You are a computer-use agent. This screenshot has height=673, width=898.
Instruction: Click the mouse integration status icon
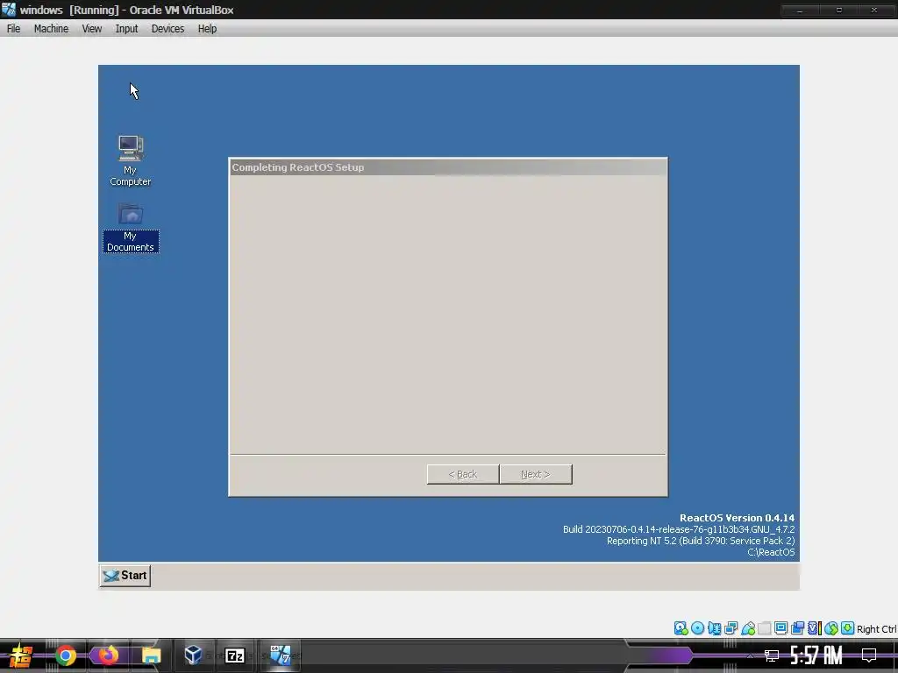831,628
